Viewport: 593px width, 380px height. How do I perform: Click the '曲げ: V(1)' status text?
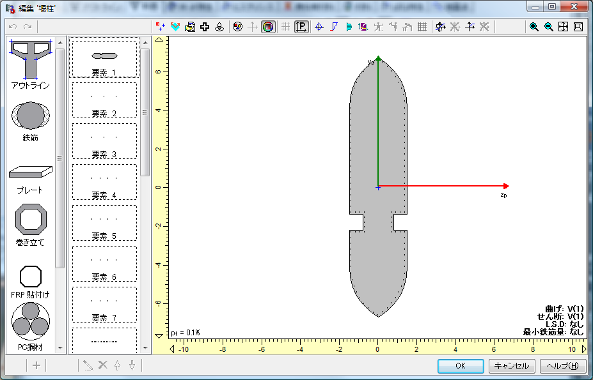click(x=564, y=309)
